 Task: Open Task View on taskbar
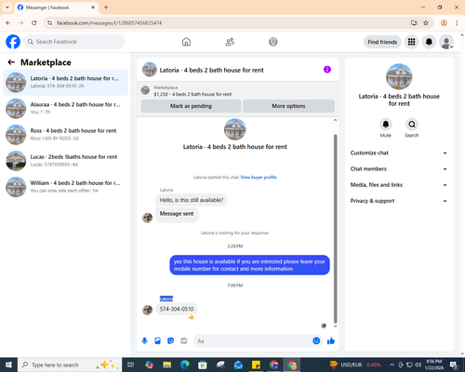tap(131, 365)
